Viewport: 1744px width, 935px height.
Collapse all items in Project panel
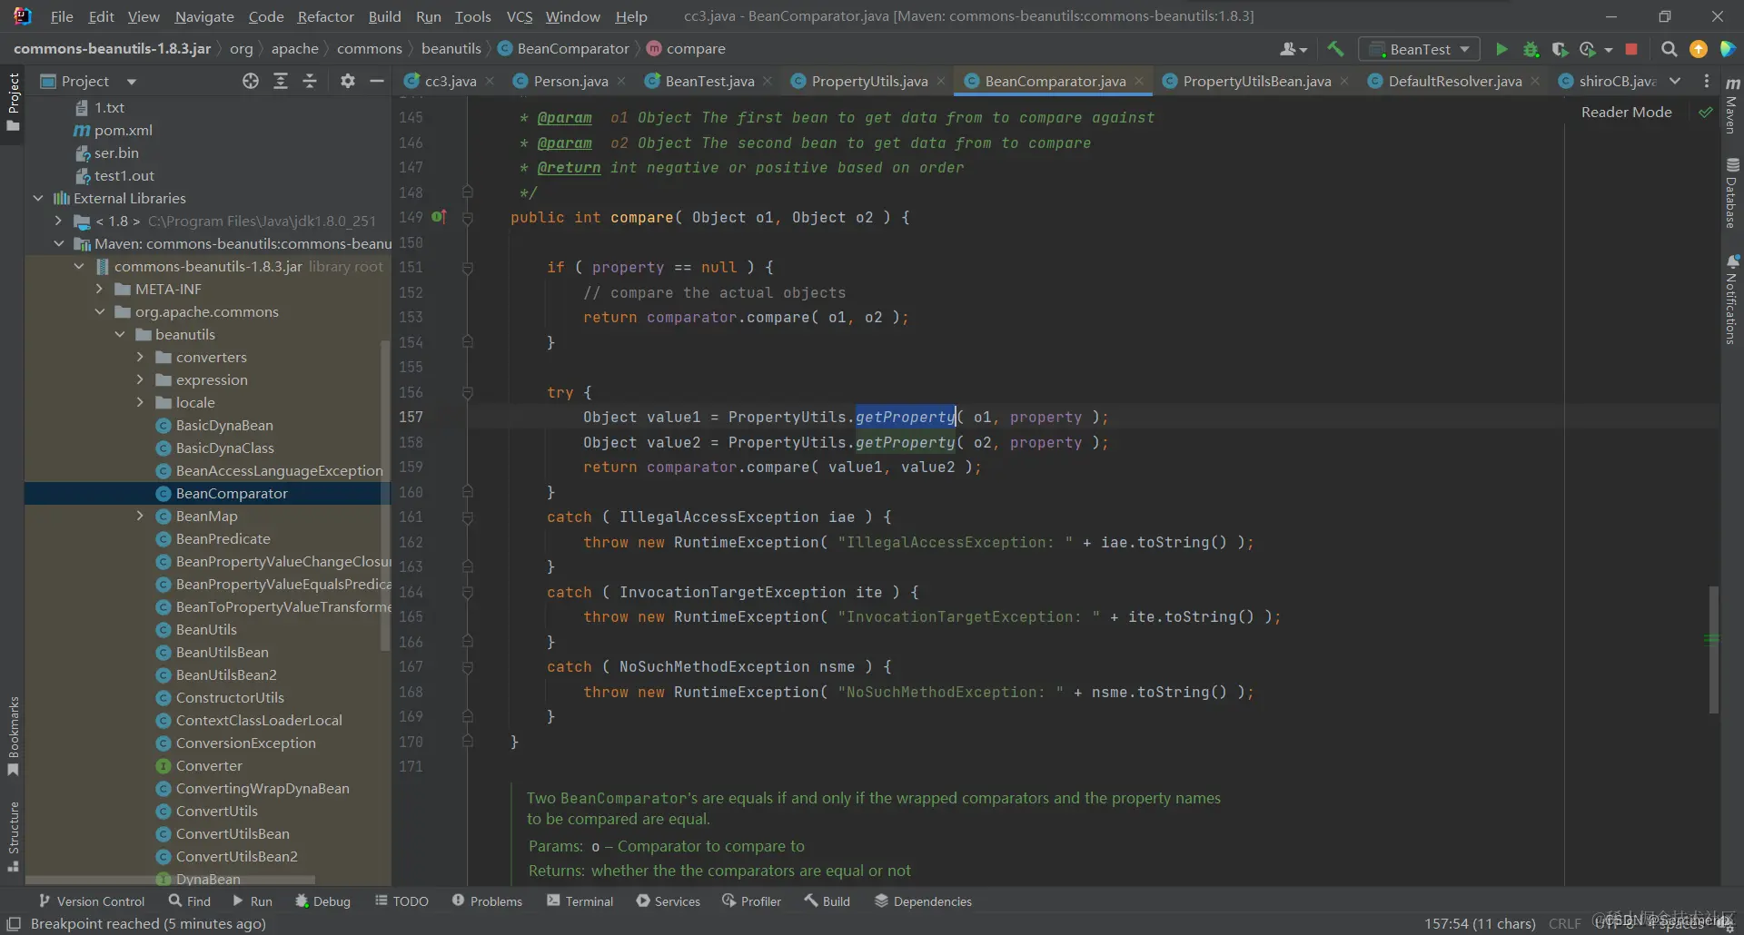(x=310, y=82)
